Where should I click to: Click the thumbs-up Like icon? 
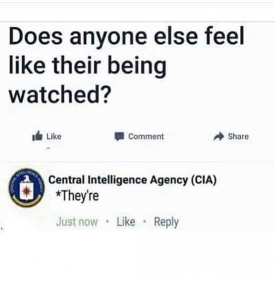point(37,136)
